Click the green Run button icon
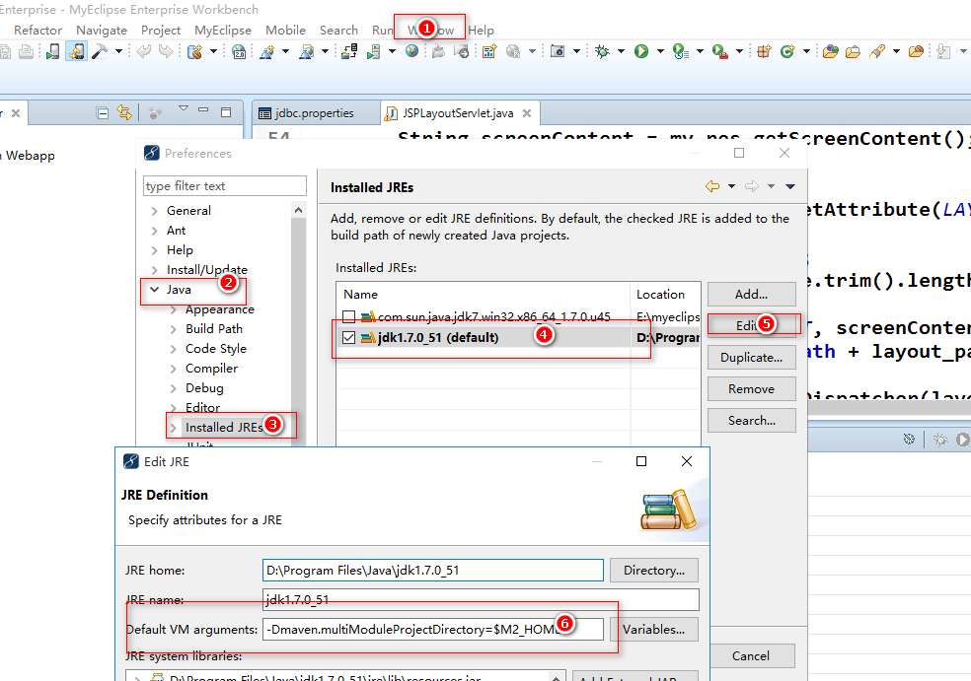Image resolution: width=971 pixels, height=681 pixels. 641,51
